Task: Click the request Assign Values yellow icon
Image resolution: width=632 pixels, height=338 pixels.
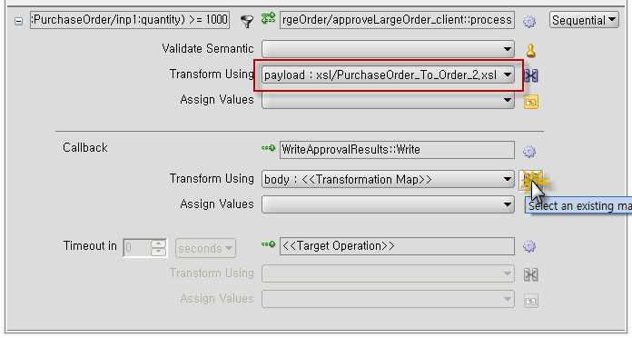Action: tap(531, 102)
